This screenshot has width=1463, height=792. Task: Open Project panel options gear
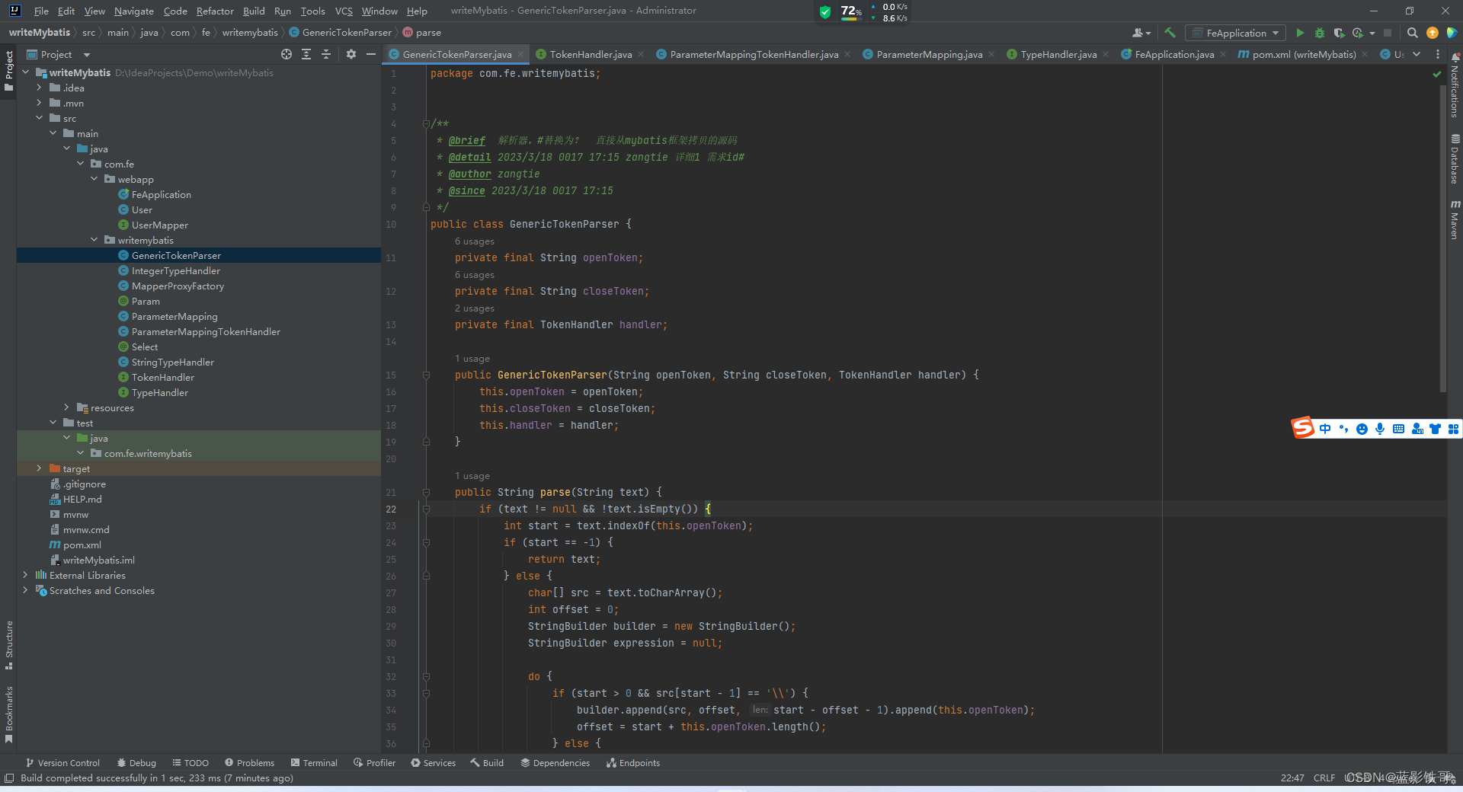click(x=351, y=54)
